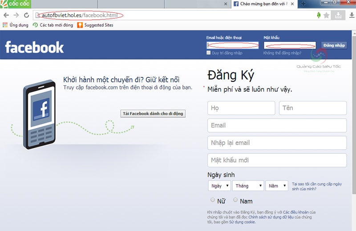Click the Tên name field
This screenshot has height=231, width=356.
click(x=313, y=108)
